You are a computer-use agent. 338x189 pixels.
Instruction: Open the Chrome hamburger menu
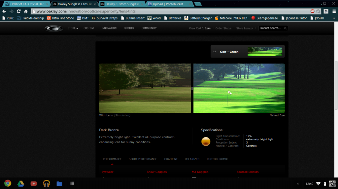(x=334, y=11)
